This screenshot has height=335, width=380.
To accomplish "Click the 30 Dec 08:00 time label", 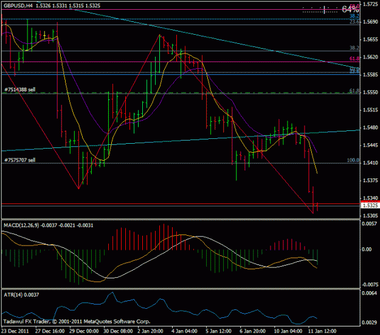I will click(118, 331).
